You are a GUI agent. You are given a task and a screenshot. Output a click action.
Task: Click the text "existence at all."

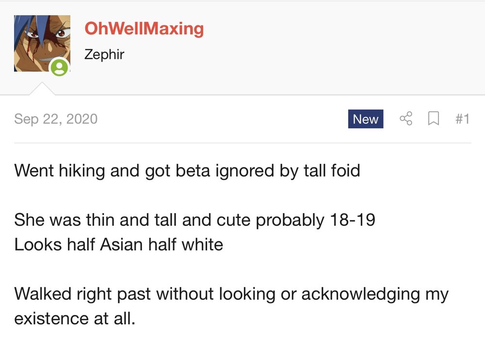pyautogui.click(x=75, y=319)
